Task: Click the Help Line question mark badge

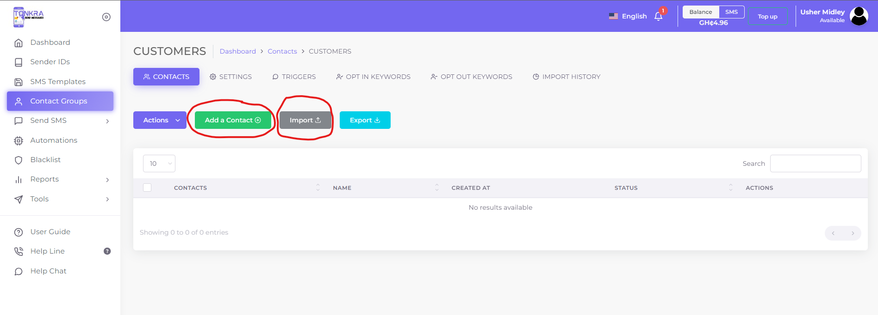Action: (107, 251)
